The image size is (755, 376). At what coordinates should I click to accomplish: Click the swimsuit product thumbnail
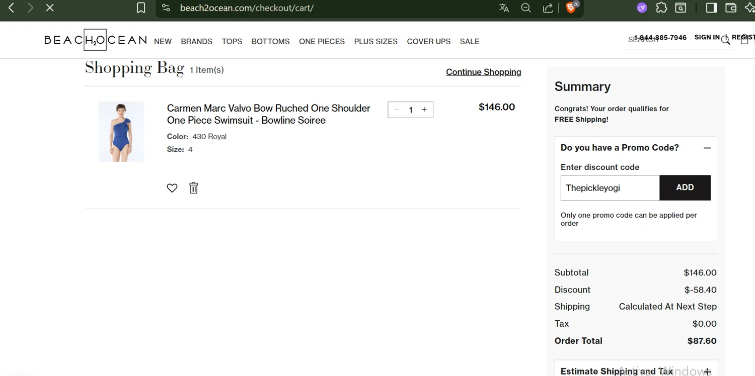pos(121,132)
